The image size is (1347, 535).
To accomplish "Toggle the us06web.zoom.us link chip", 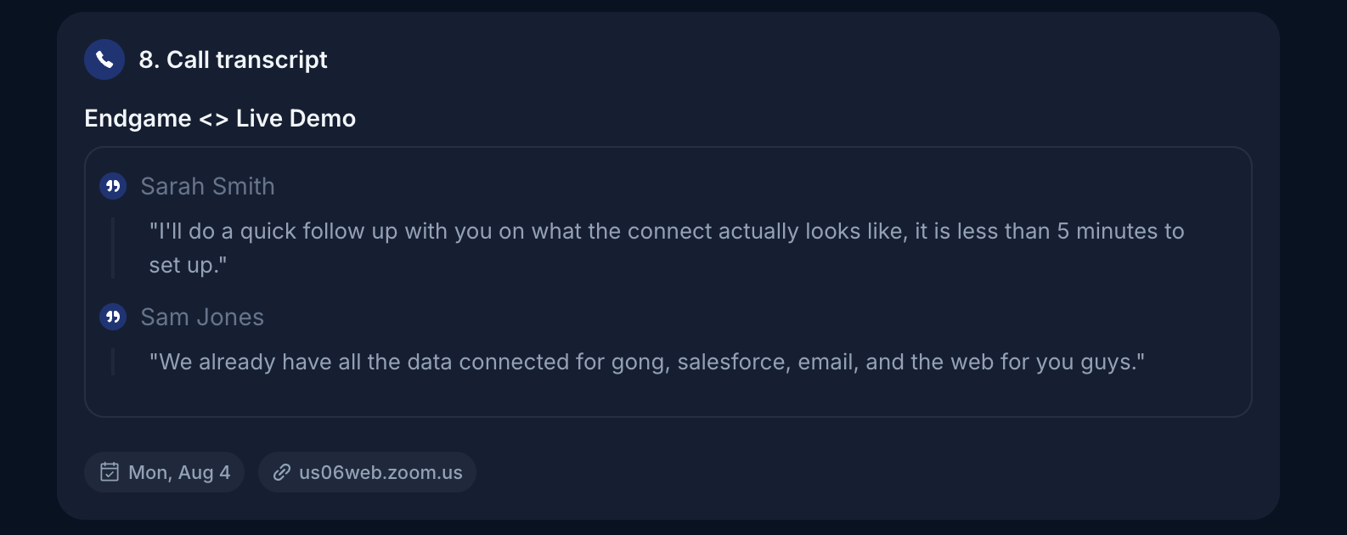I will [367, 472].
